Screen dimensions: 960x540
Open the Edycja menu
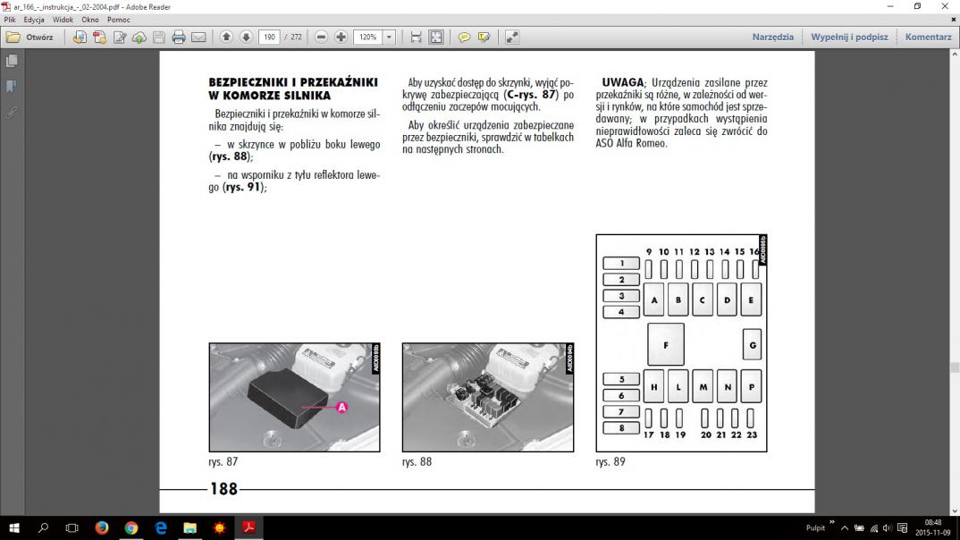(34, 20)
